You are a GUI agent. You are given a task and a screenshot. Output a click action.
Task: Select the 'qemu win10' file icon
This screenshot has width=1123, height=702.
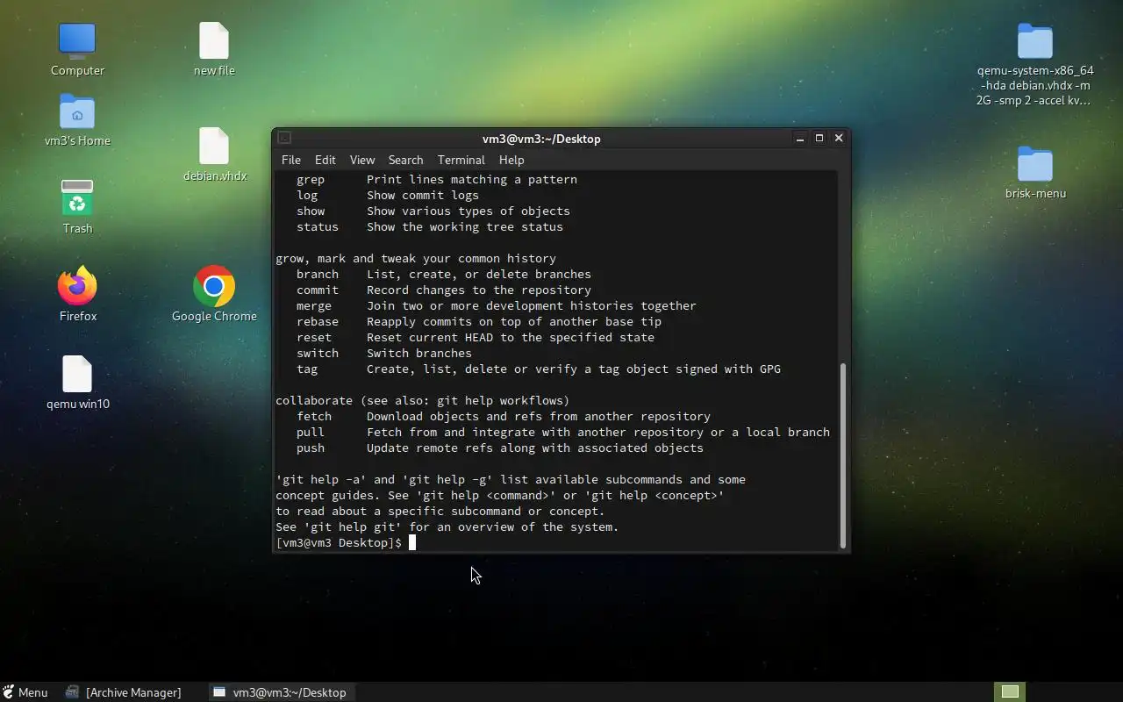pyautogui.click(x=77, y=383)
